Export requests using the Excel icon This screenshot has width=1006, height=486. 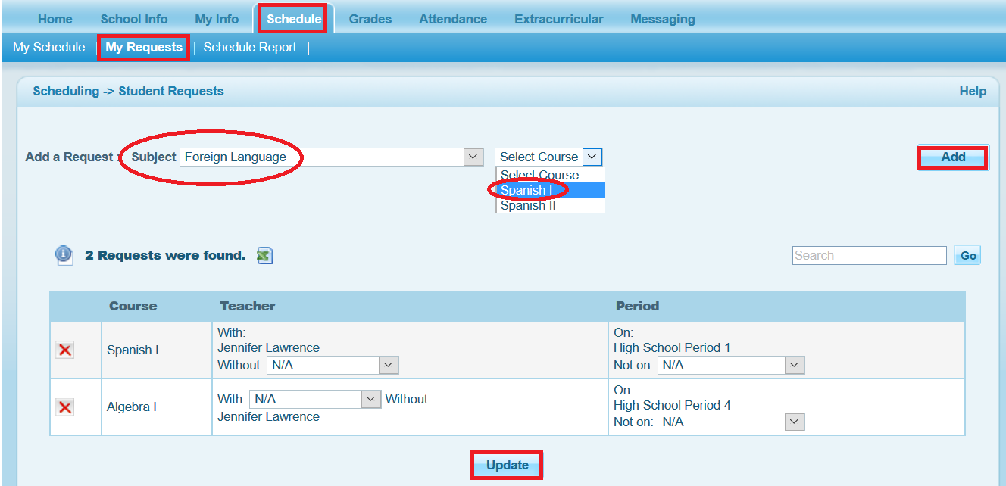[x=264, y=255]
